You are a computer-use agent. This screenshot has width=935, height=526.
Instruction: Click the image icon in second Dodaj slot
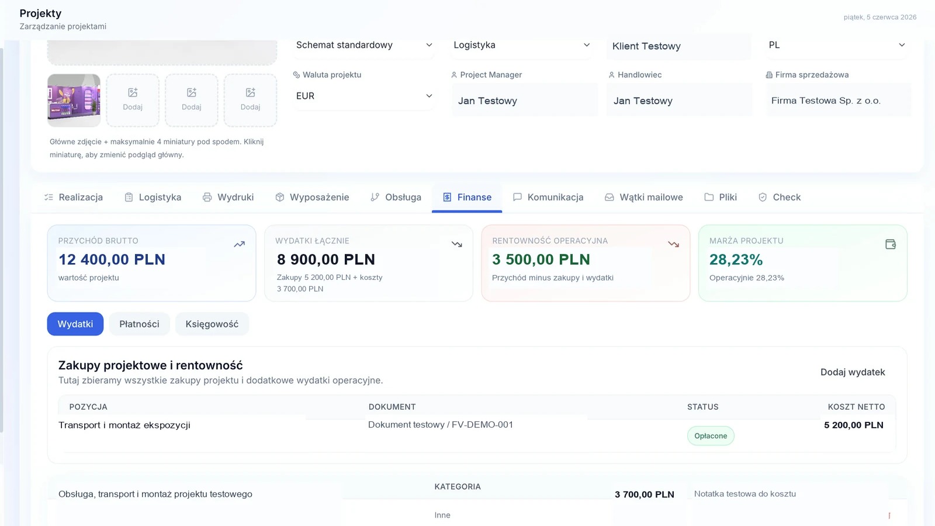coord(192,92)
